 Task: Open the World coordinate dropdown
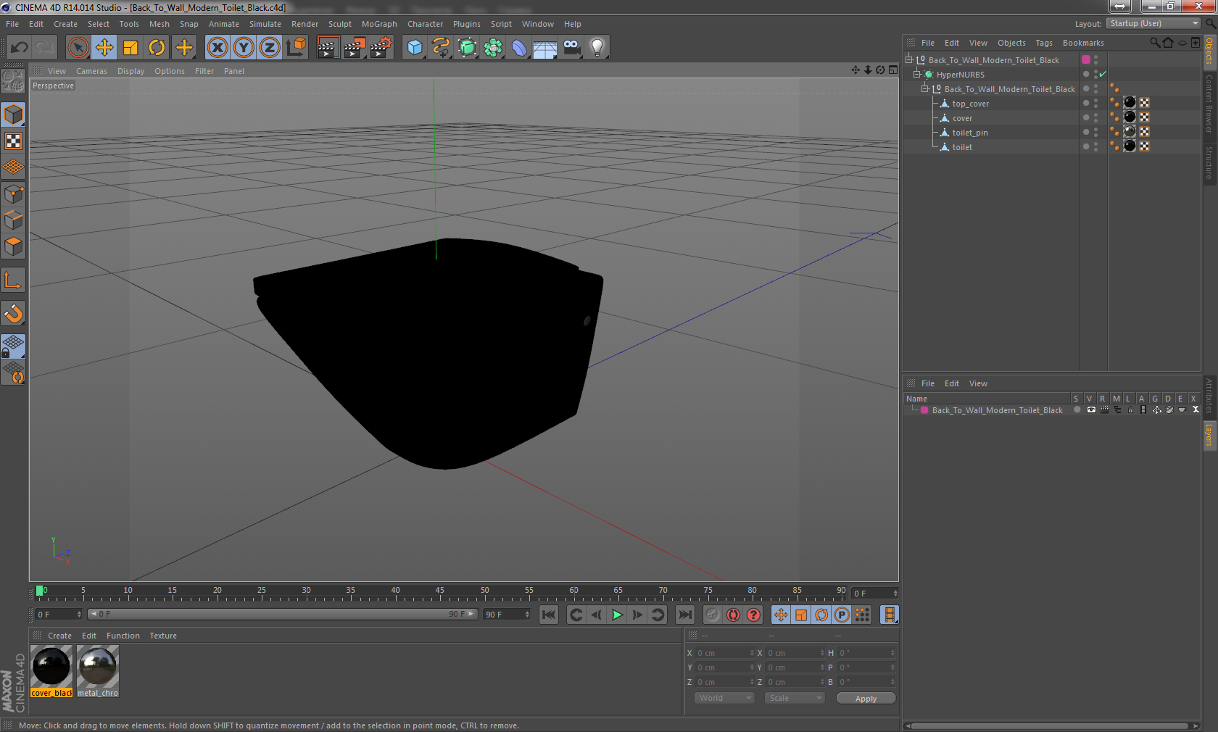724,698
